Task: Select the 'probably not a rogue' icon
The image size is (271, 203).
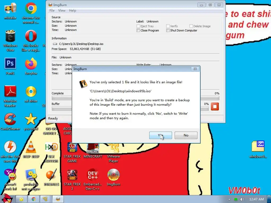Action: 31,179
